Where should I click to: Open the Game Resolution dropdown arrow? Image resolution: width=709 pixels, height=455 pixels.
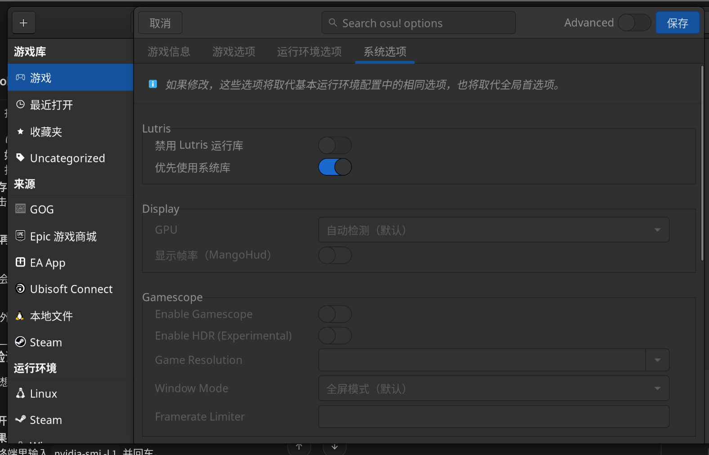pyautogui.click(x=657, y=360)
